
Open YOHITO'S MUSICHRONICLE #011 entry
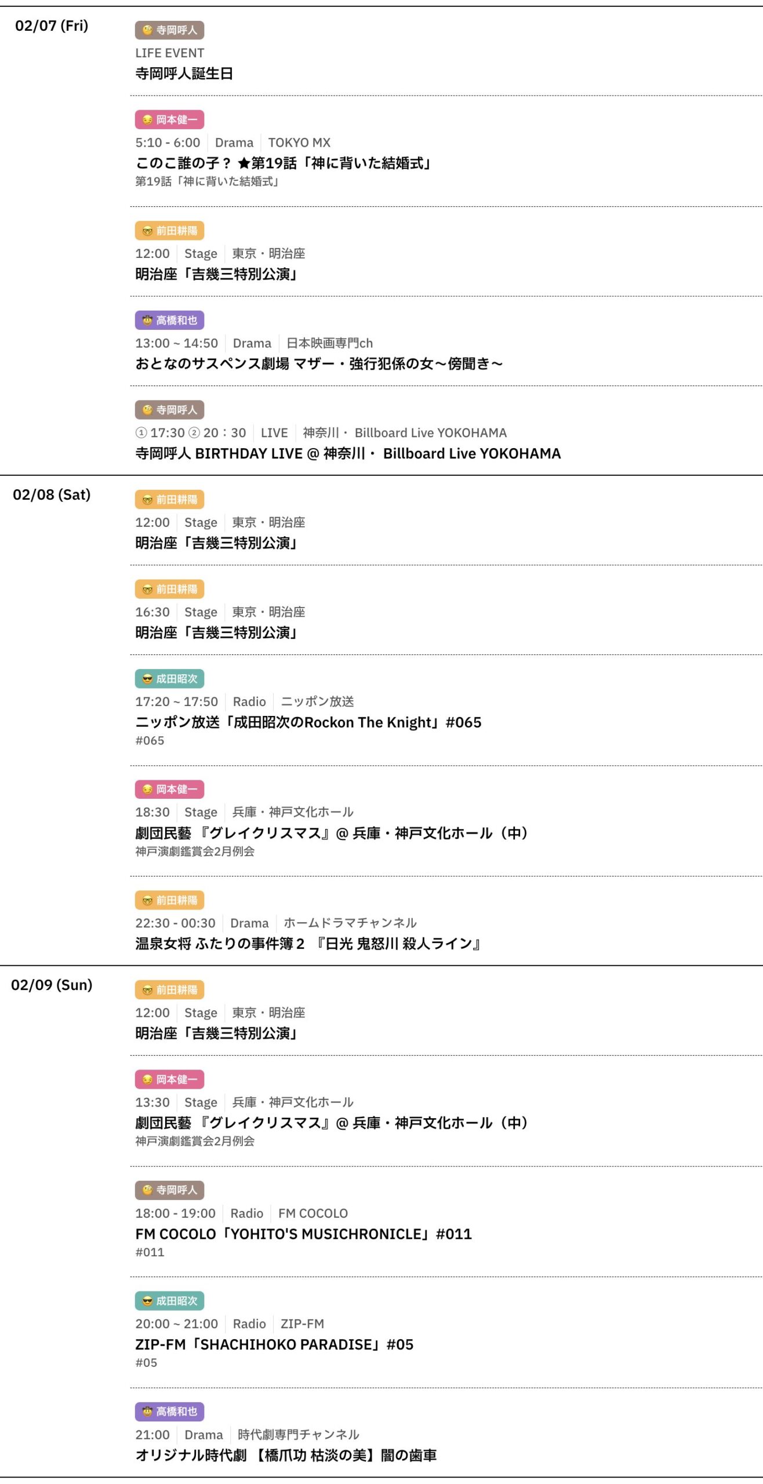point(303,1235)
